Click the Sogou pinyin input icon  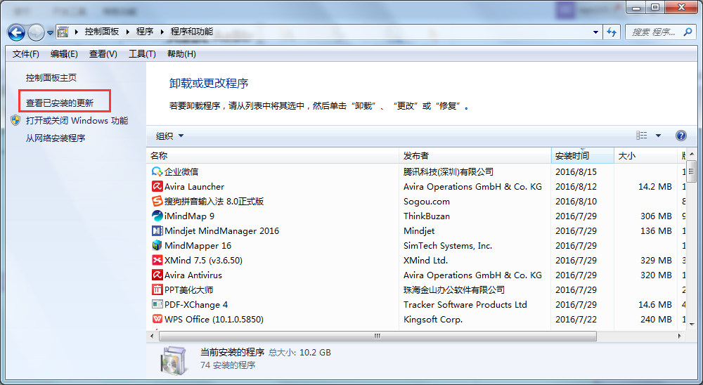[157, 201]
